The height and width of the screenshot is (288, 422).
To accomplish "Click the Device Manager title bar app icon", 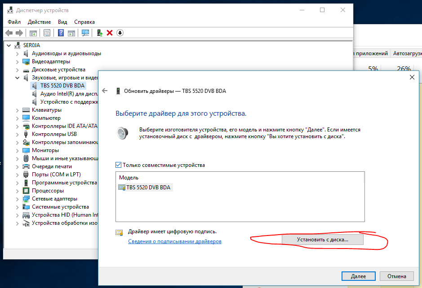I will 10,10.
